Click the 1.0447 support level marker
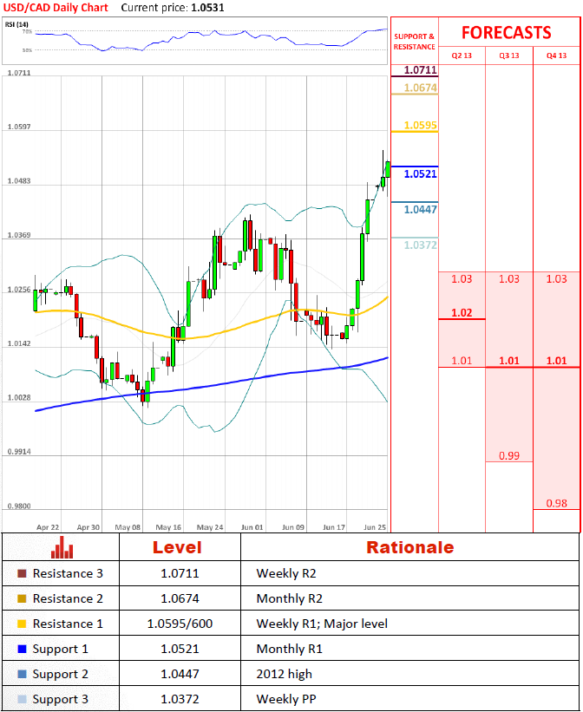 pyautogui.click(x=420, y=209)
